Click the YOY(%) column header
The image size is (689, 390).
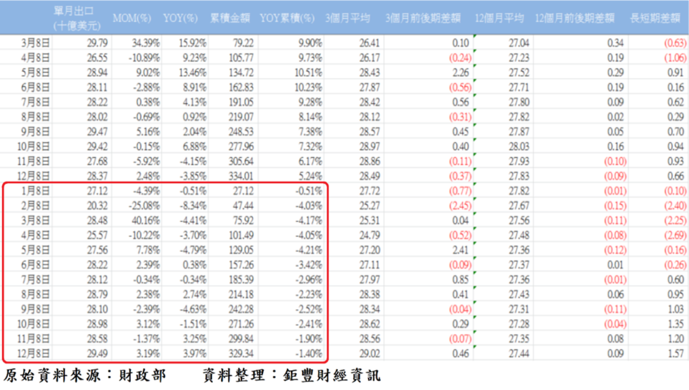[x=180, y=18]
